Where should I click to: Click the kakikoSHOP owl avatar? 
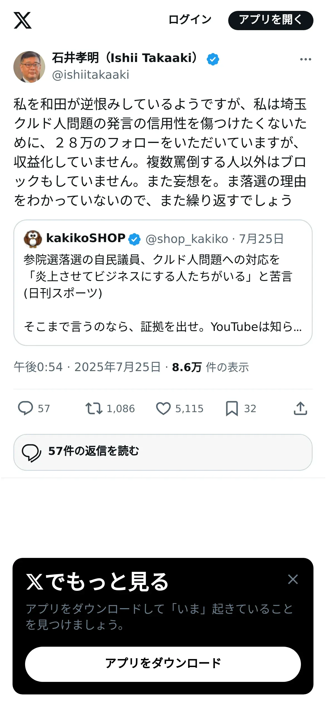[33, 239]
